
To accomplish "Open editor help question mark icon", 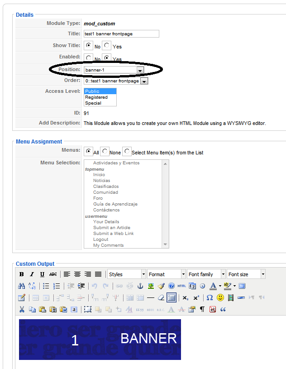I will (x=172, y=286).
